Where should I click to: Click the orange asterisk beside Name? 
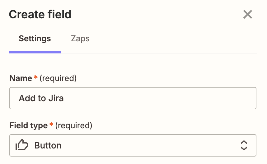36,78
